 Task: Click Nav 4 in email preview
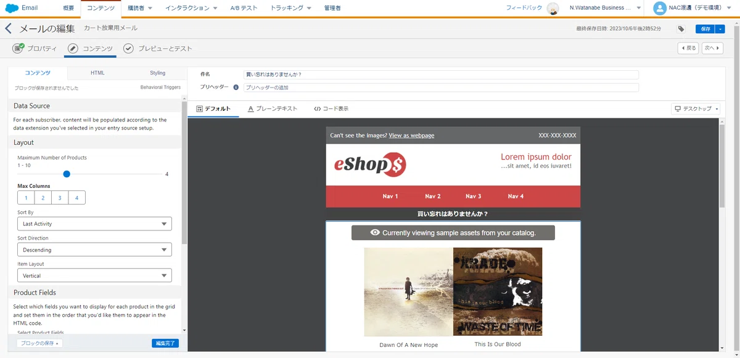point(516,196)
